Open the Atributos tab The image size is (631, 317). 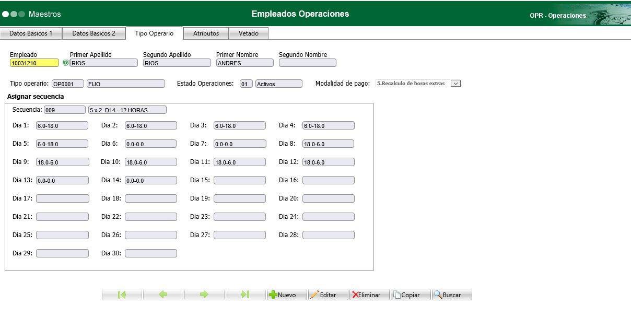point(206,33)
